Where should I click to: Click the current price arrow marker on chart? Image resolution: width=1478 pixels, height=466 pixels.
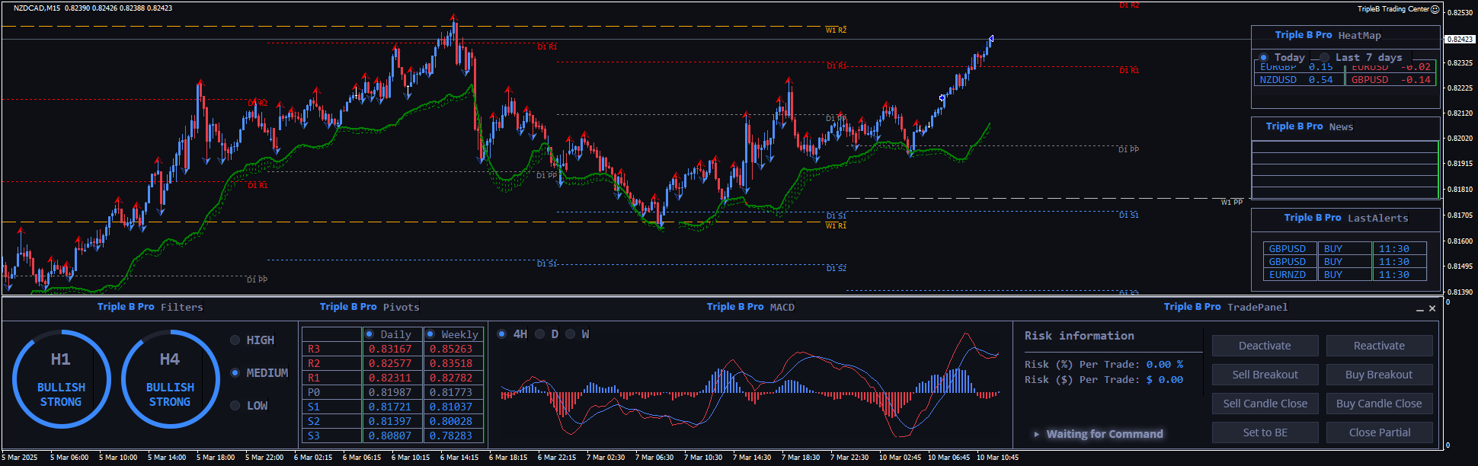point(990,38)
